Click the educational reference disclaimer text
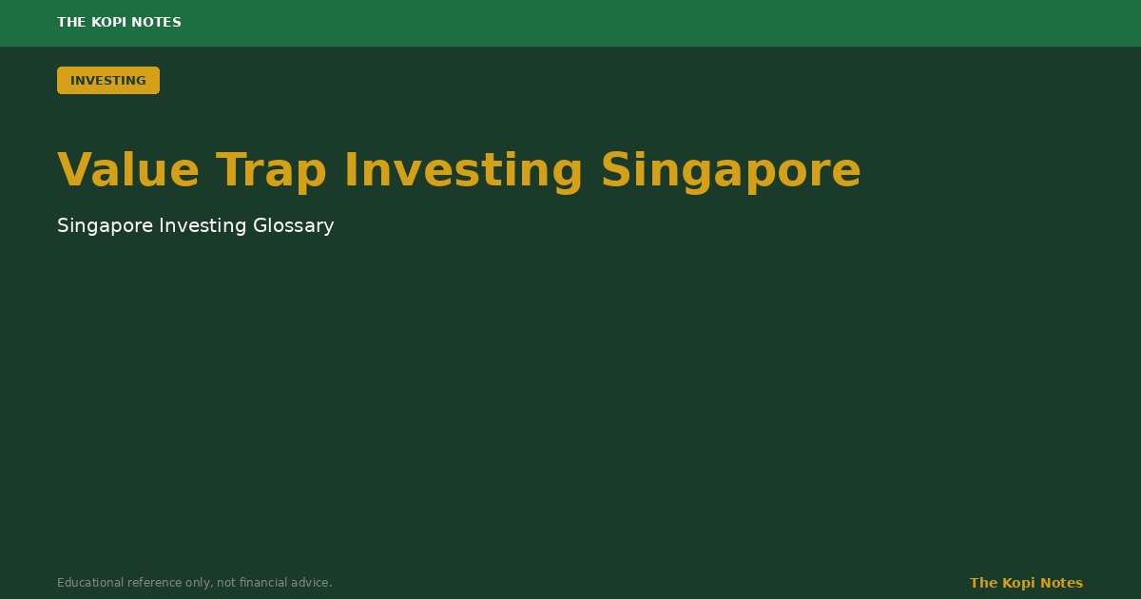Image resolution: width=1141 pixels, height=599 pixels. click(x=195, y=583)
